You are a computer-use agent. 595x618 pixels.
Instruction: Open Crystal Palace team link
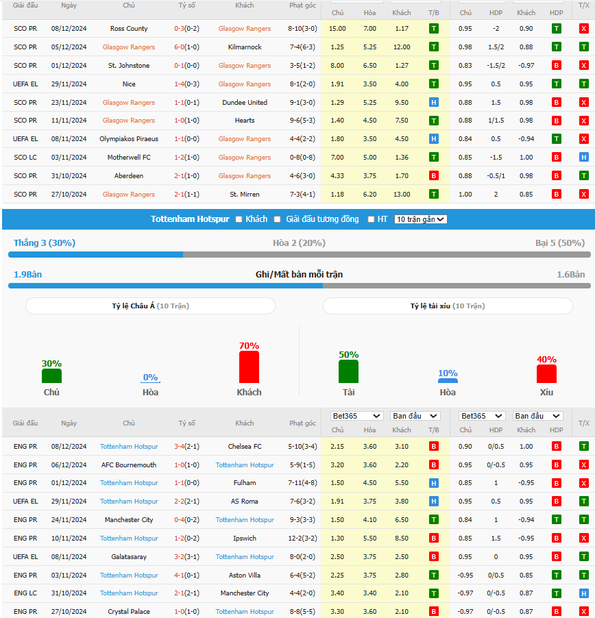pyautogui.click(x=129, y=612)
